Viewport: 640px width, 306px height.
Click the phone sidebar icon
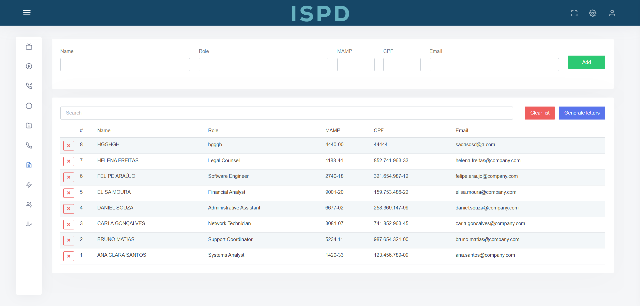point(29,146)
